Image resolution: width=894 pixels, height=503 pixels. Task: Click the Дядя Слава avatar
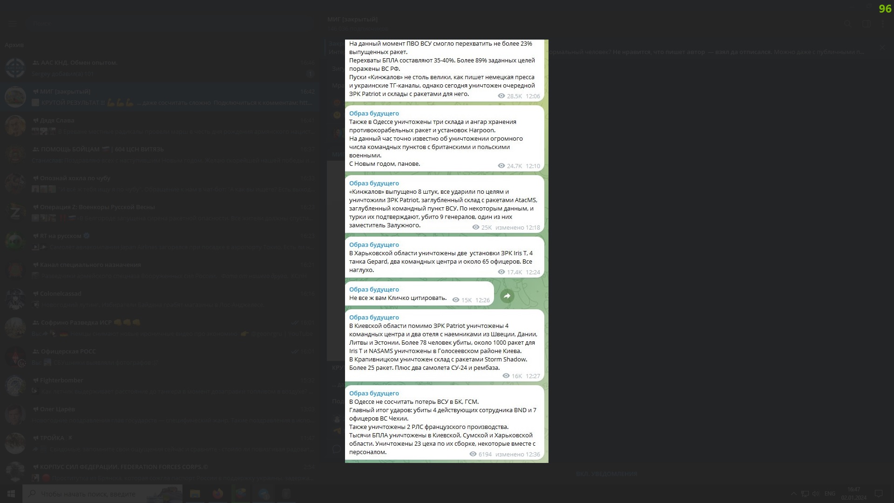pos(15,126)
